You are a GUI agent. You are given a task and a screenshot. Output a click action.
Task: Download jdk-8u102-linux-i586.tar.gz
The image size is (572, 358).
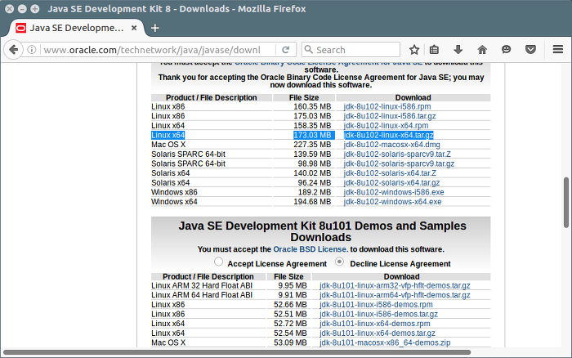pyautogui.click(x=390, y=116)
